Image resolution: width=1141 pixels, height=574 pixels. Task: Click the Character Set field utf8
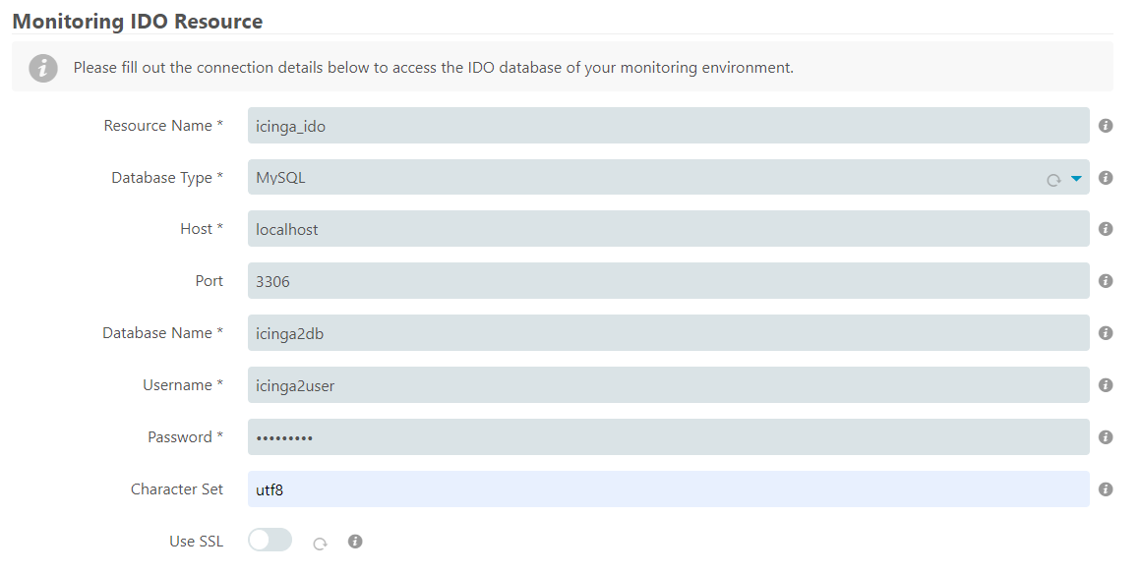[668, 489]
